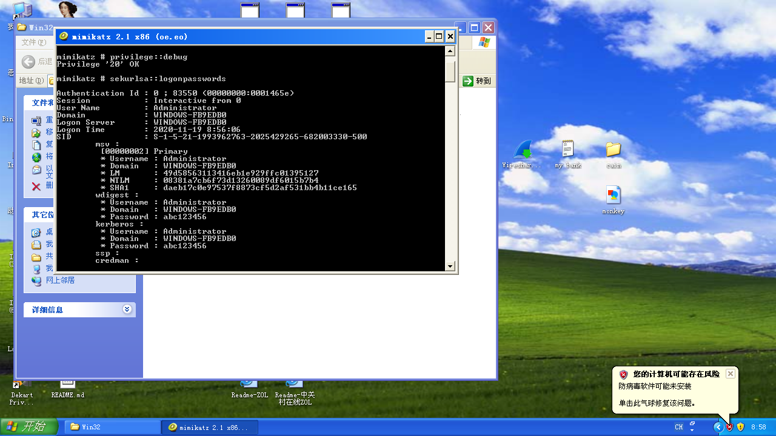Click the 'Logon Time : 2020-11-19 8:56:06' line
This screenshot has width=776, height=436.
click(149, 130)
